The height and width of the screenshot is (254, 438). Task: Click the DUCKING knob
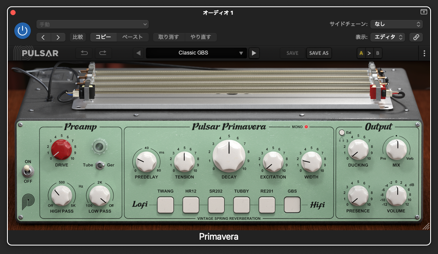pyautogui.click(x=358, y=150)
